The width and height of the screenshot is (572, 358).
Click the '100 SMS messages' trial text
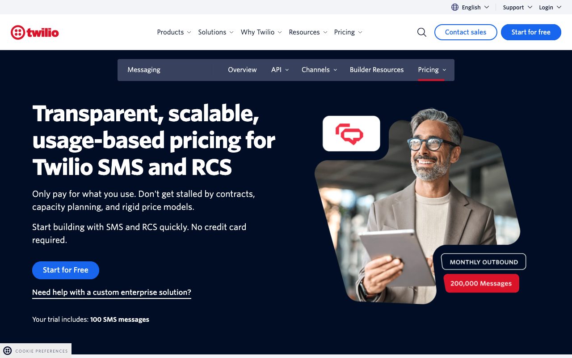pyautogui.click(x=119, y=320)
